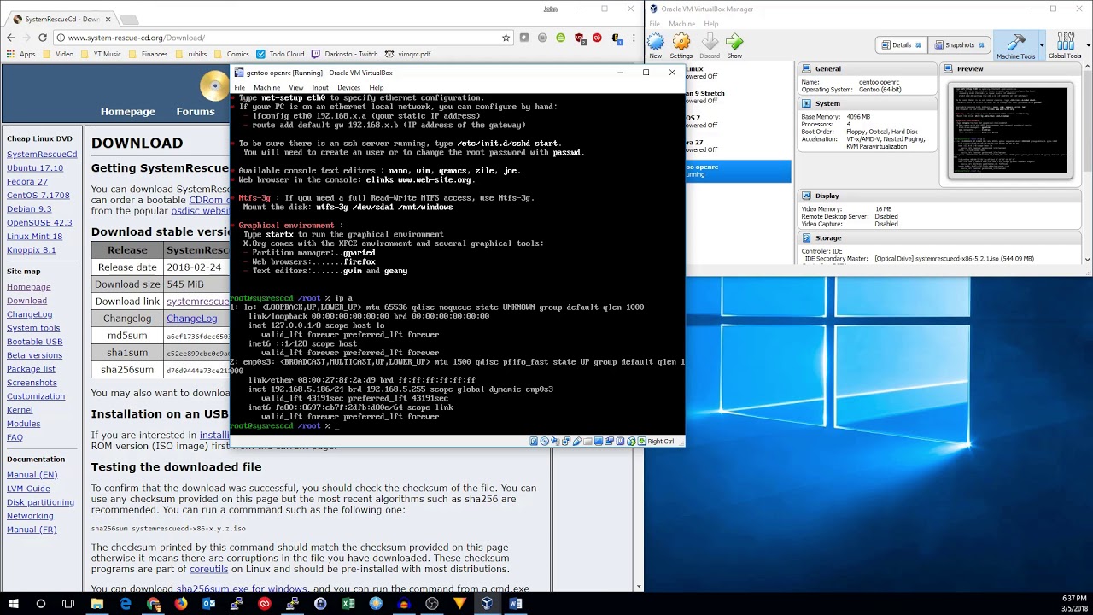Open Outlook from the Windows taskbar
Image resolution: width=1093 pixels, height=615 pixels.
[x=209, y=603]
